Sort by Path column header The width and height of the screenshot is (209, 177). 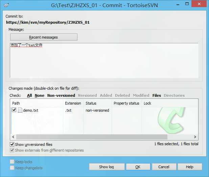click(37, 103)
